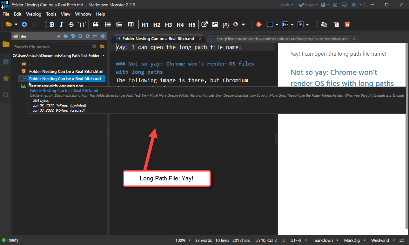Viewport: 409px width, 245px height.
Task: Apply Heading 1 formatting
Action: tap(145, 25)
